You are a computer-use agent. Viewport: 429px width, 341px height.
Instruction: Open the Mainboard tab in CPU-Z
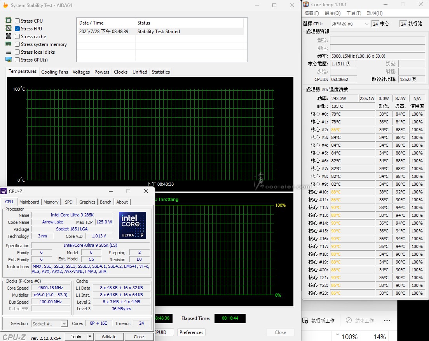[x=29, y=202]
